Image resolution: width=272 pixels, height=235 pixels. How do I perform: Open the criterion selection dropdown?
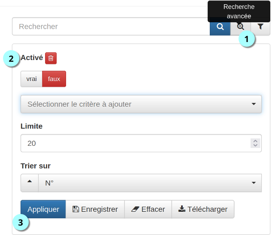point(141,104)
